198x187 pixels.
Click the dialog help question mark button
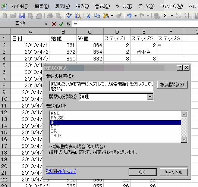(x=180, y=68)
